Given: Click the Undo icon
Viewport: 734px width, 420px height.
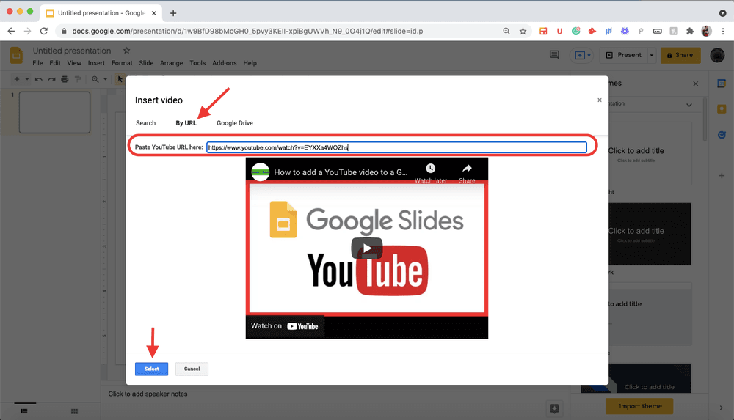Looking at the screenshot, I should (x=38, y=79).
